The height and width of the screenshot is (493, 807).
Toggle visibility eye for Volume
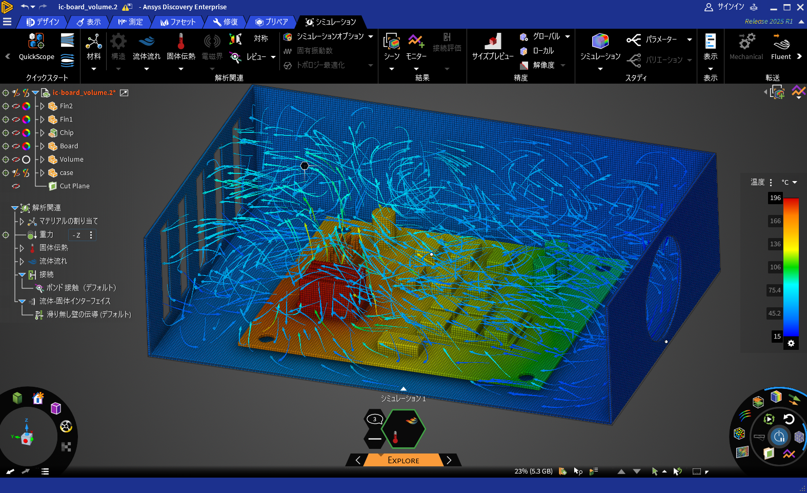pyautogui.click(x=16, y=160)
